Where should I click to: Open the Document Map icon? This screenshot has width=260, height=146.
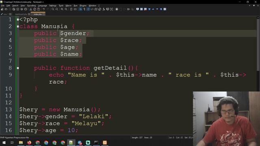[96, 9]
